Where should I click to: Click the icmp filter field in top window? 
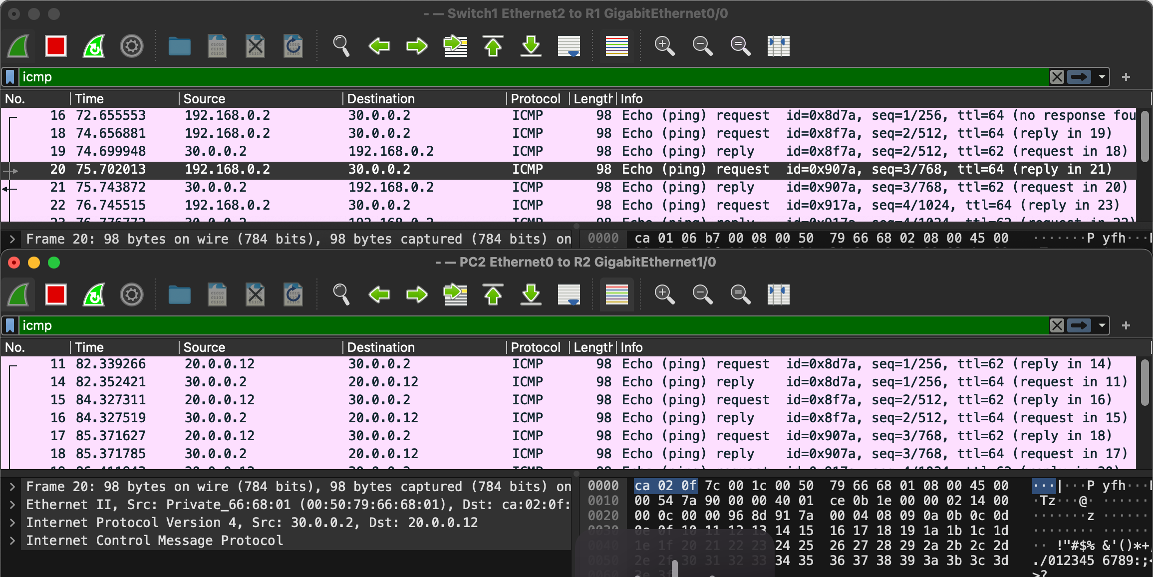(x=499, y=77)
